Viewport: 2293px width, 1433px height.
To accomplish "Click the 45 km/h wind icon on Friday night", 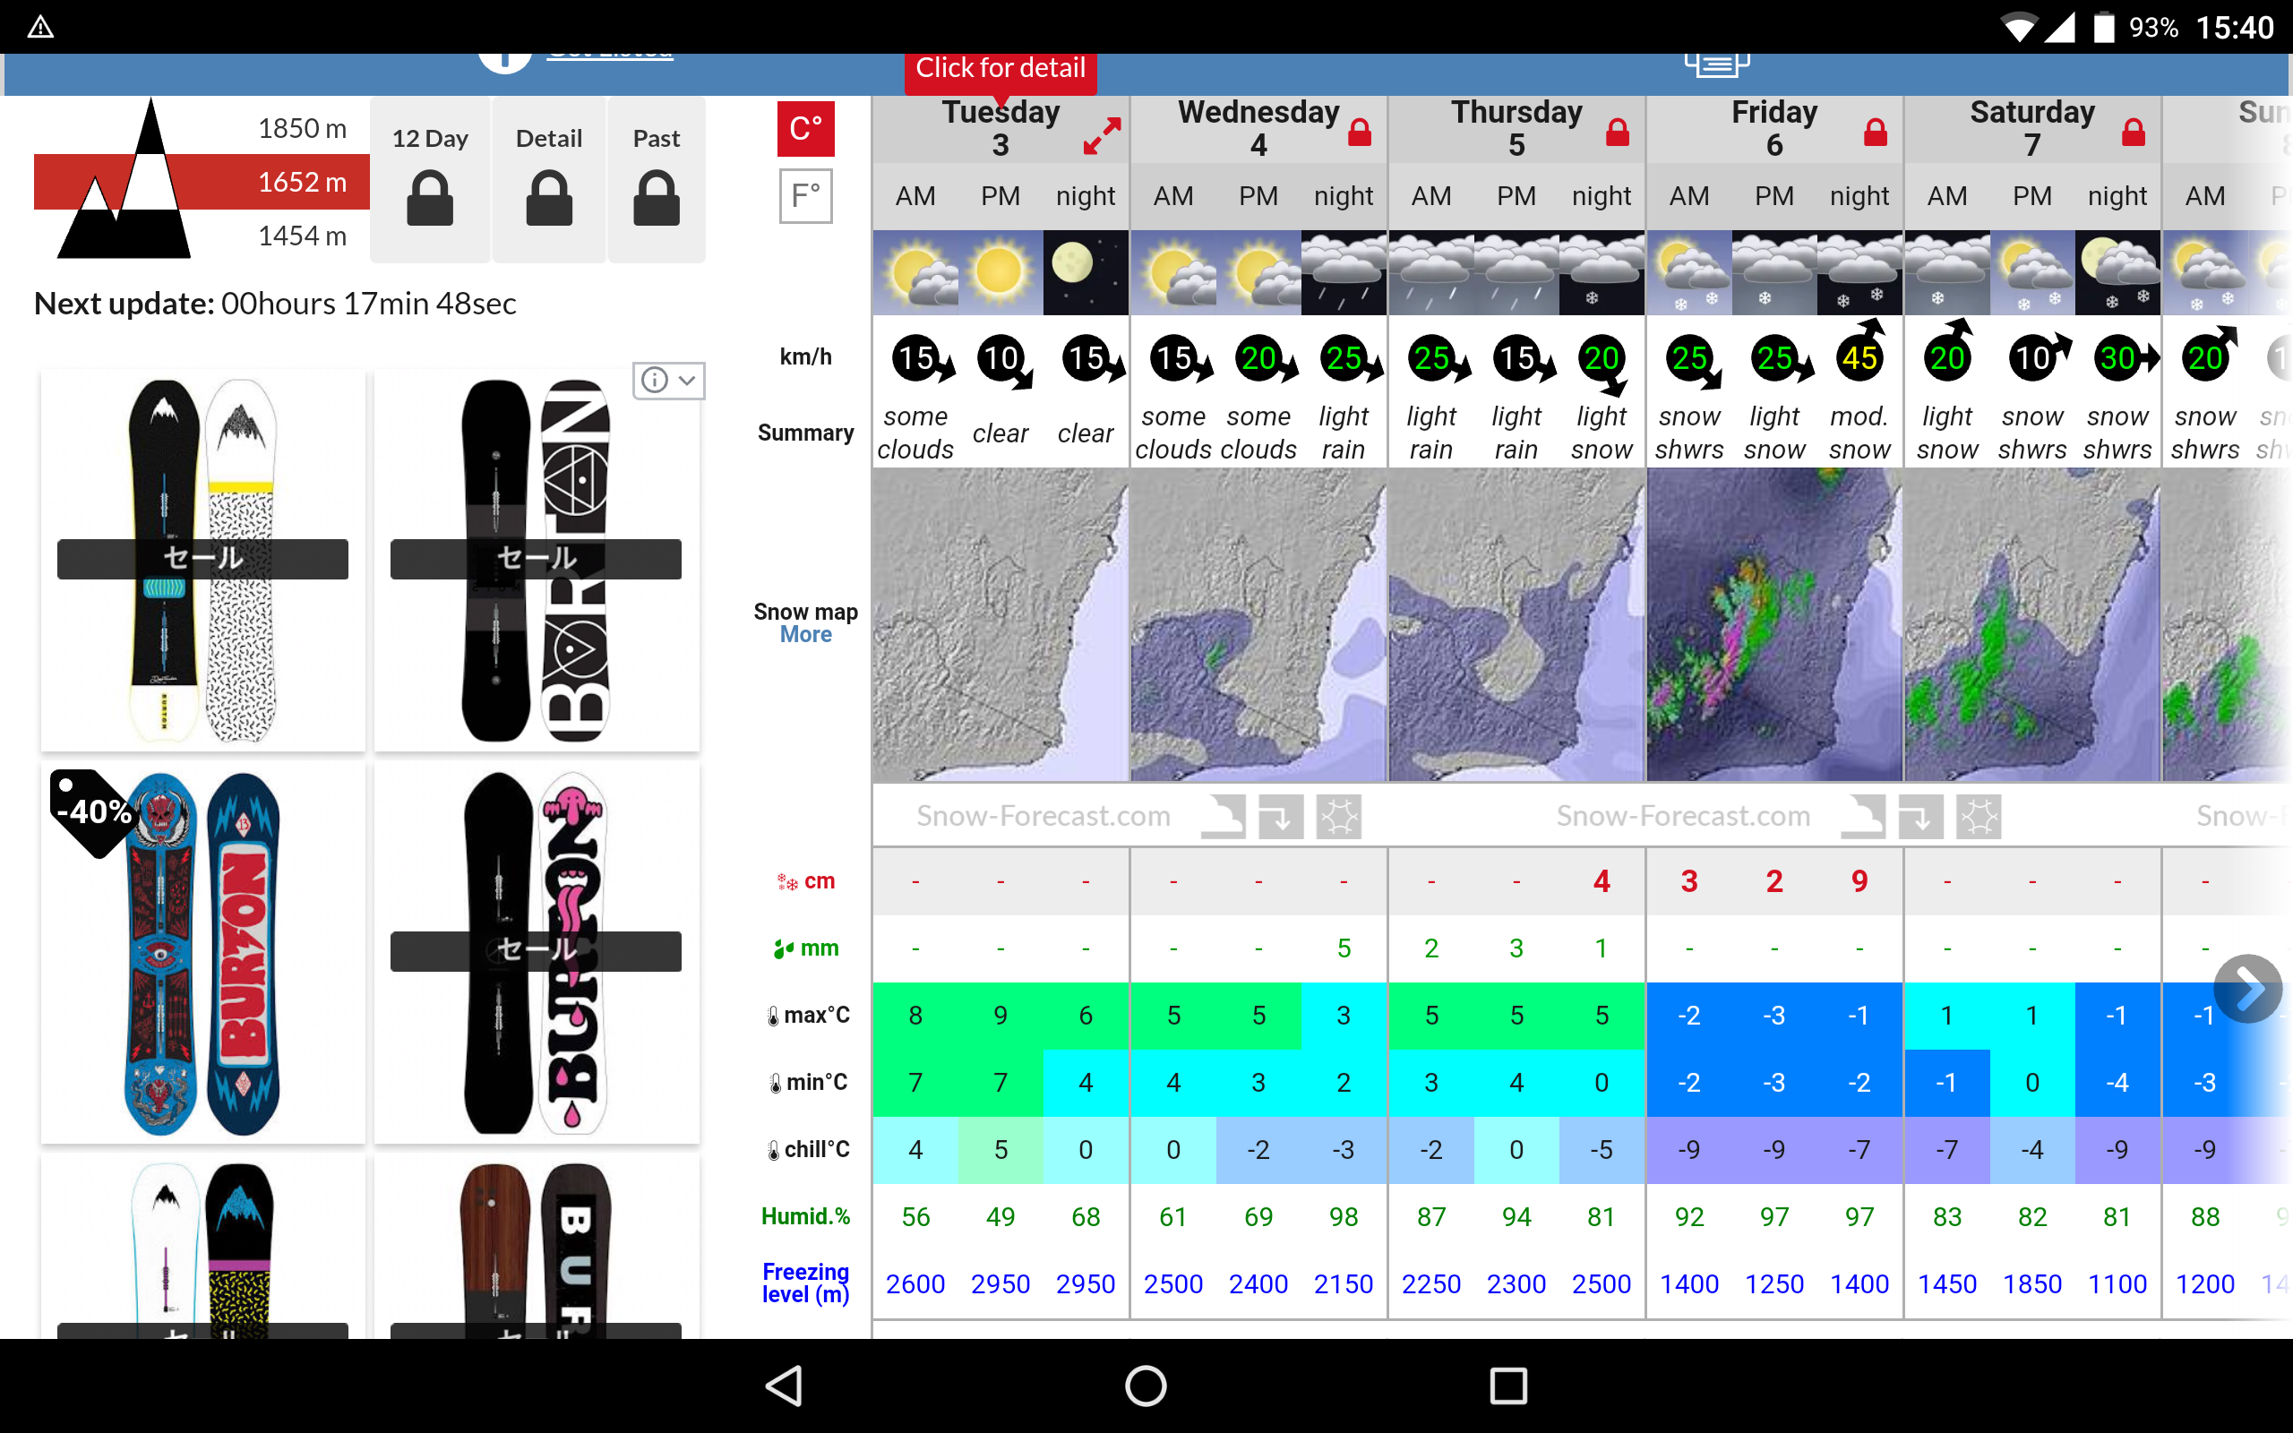I will point(1859,356).
